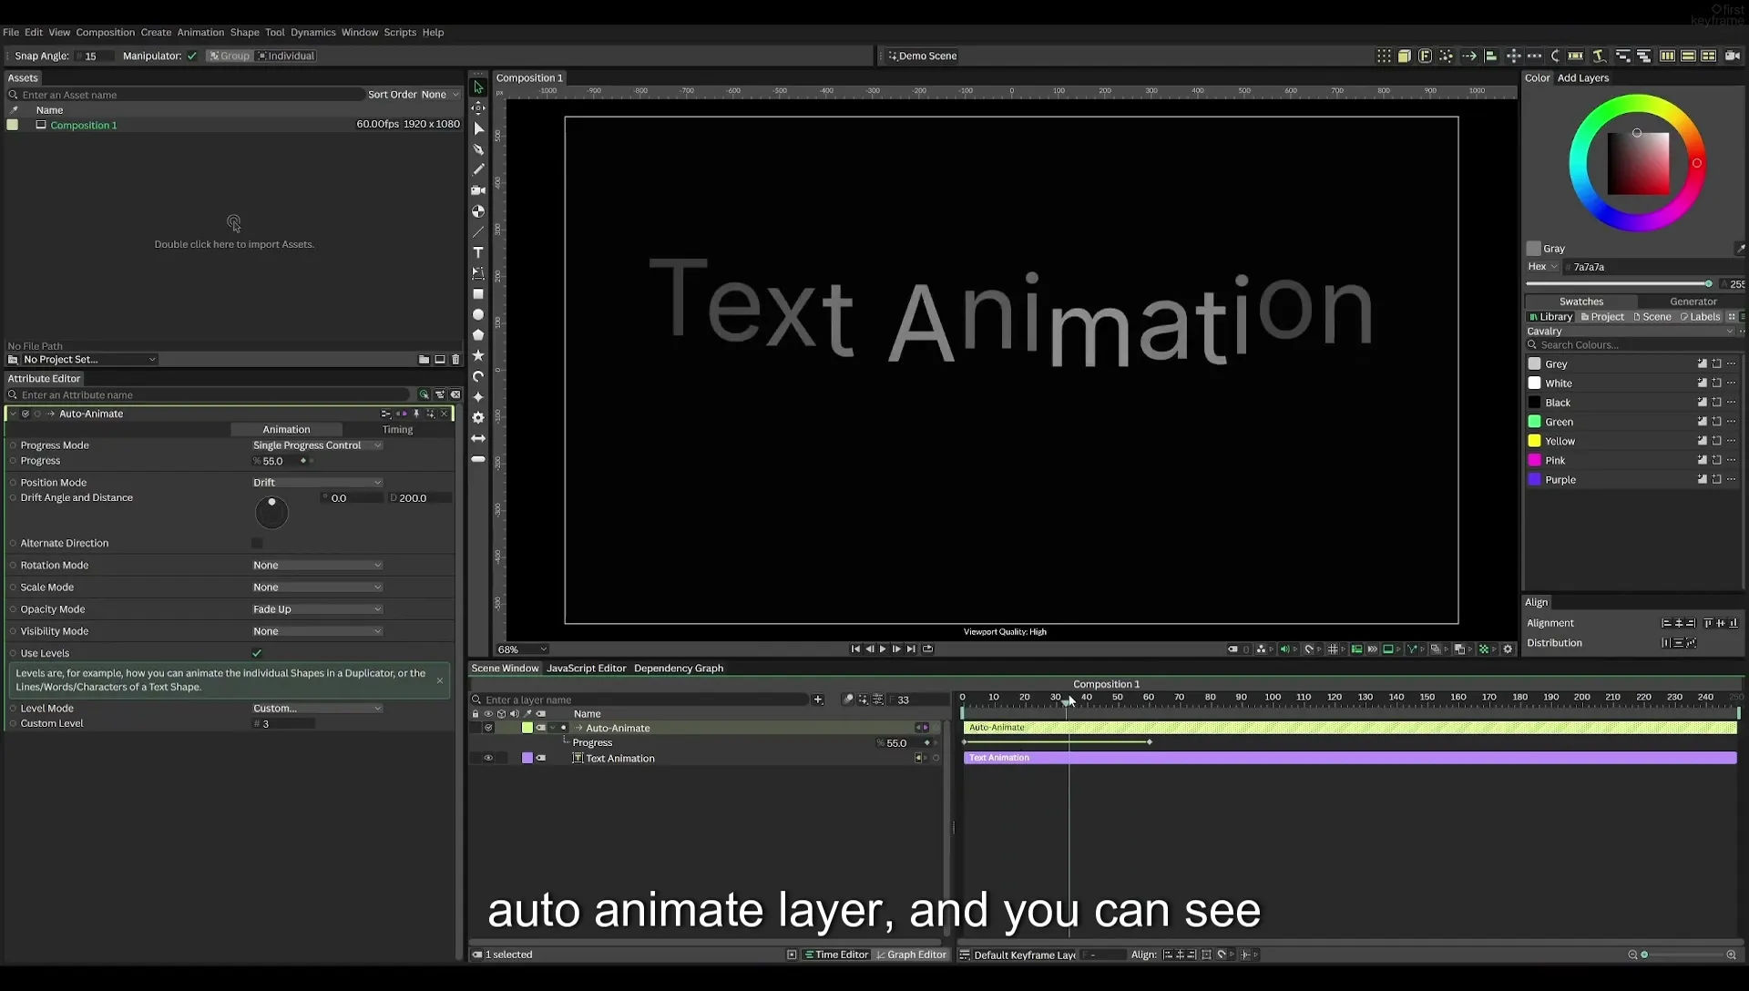Open viewport settings gear icon
The width and height of the screenshot is (1749, 991).
1508,649
